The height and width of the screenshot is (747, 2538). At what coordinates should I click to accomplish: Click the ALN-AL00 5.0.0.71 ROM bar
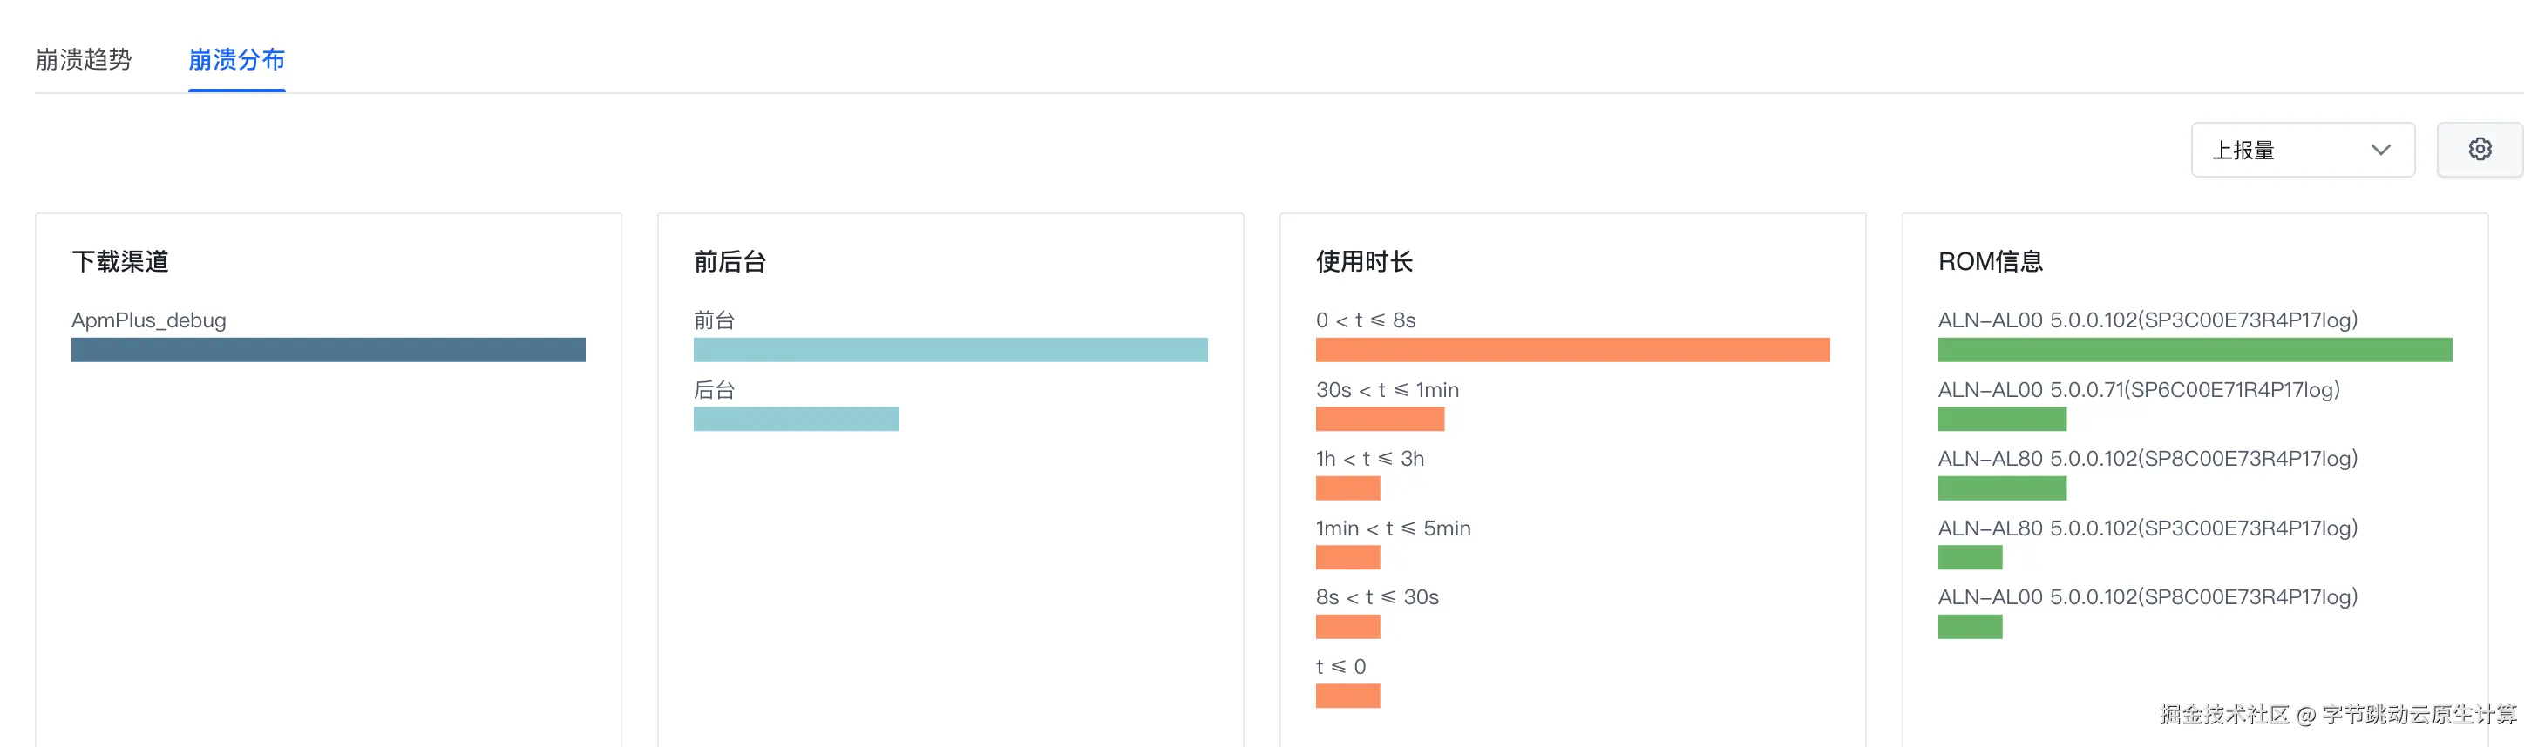click(x=2001, y=420)
